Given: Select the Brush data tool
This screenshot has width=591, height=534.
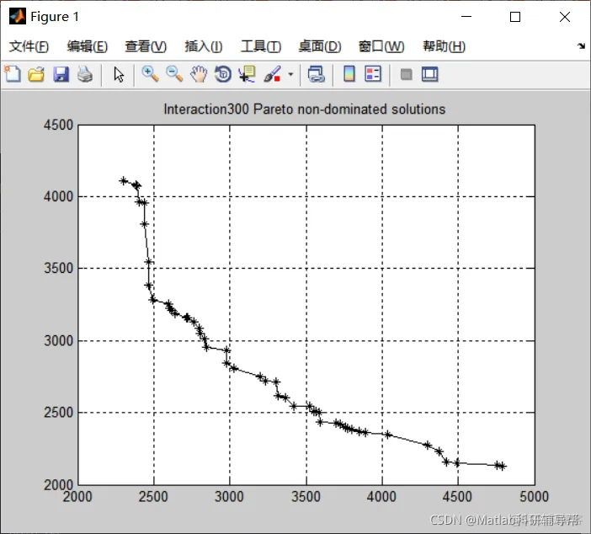Looking at the screenshot, I should 273,74.
